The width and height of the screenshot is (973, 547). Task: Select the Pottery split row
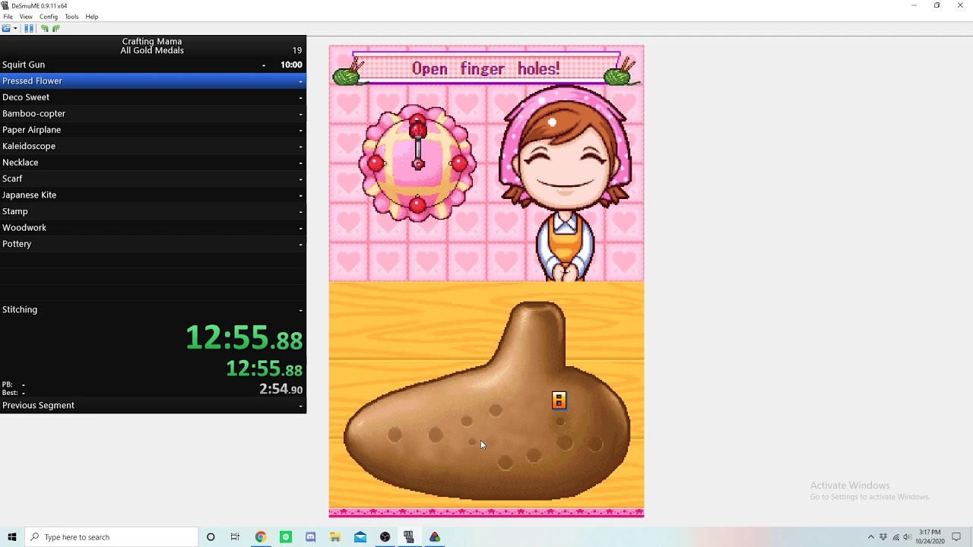click(x=153, y=244)
